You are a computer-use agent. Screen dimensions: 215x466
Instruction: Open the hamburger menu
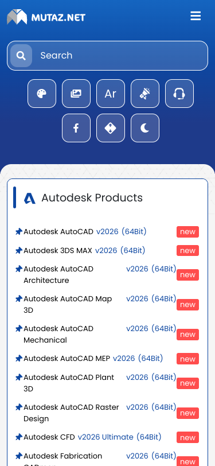pyautogui.click(x=196, y=16)
